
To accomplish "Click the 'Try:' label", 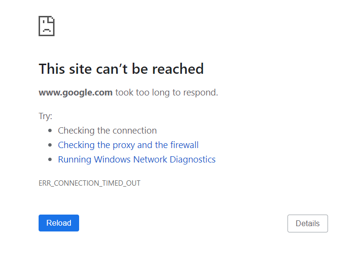I will point(45,116).
